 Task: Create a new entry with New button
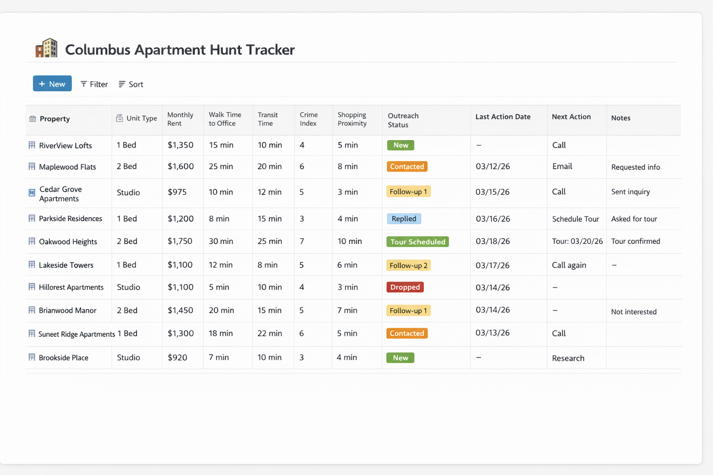pos(52,83)
